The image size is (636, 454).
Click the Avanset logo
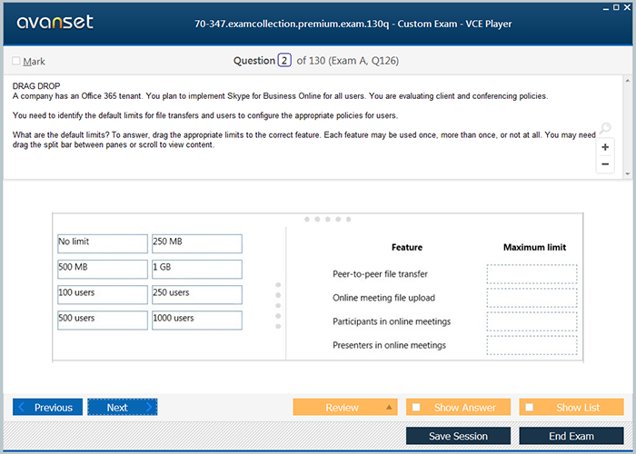coord(54,23)
